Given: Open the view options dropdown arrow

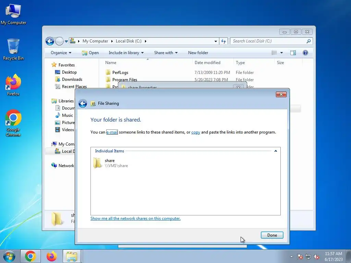Looking at the screenshot, I should 282,53.
